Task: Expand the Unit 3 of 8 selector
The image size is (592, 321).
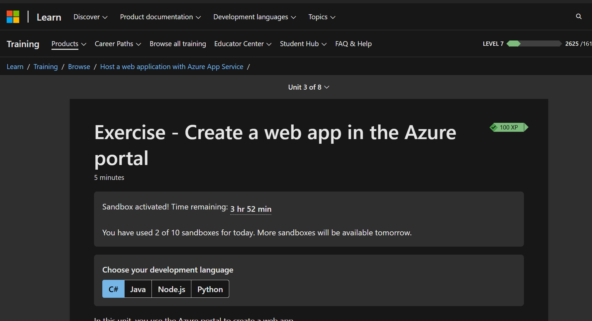Action: pos(309,87)
